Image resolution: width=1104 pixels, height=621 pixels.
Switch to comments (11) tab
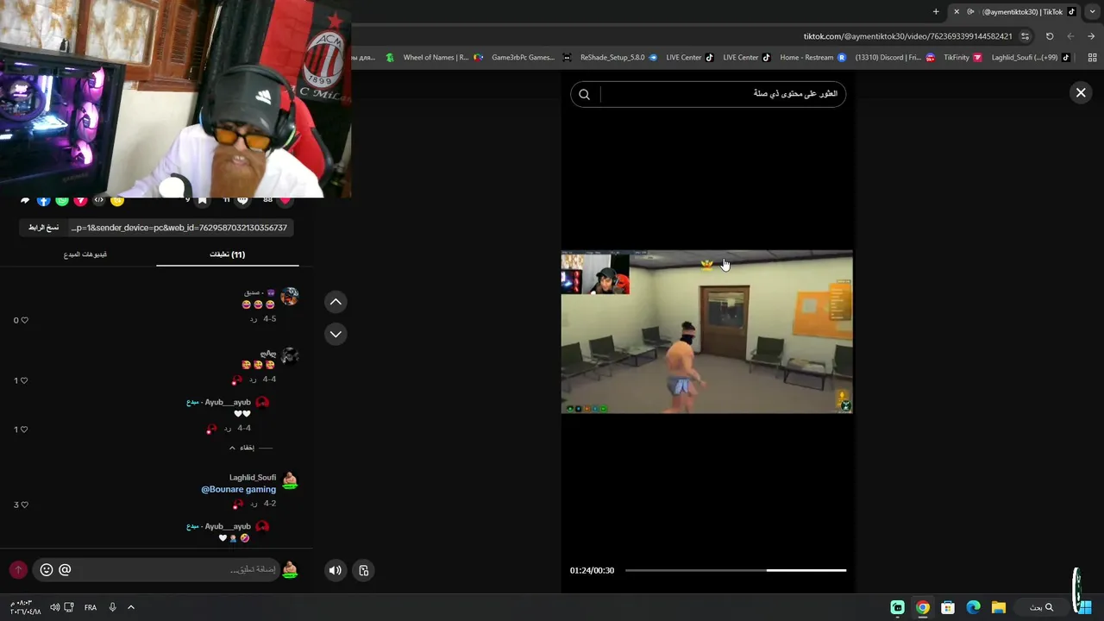[228, 254]
